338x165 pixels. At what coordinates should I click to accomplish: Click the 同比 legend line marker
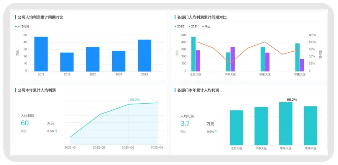[203, 26]
